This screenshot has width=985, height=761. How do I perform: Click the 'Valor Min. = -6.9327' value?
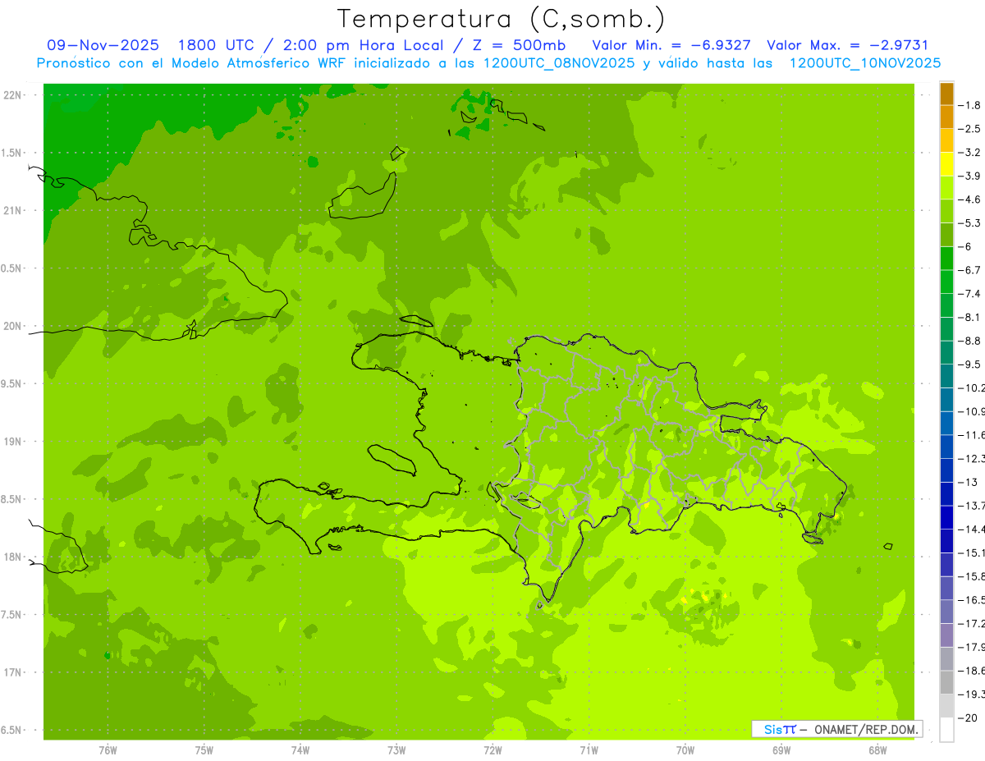point(671,46)
